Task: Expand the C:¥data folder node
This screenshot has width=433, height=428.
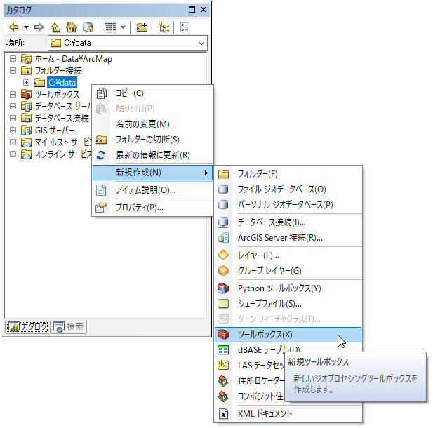Action: pos(26,82)
